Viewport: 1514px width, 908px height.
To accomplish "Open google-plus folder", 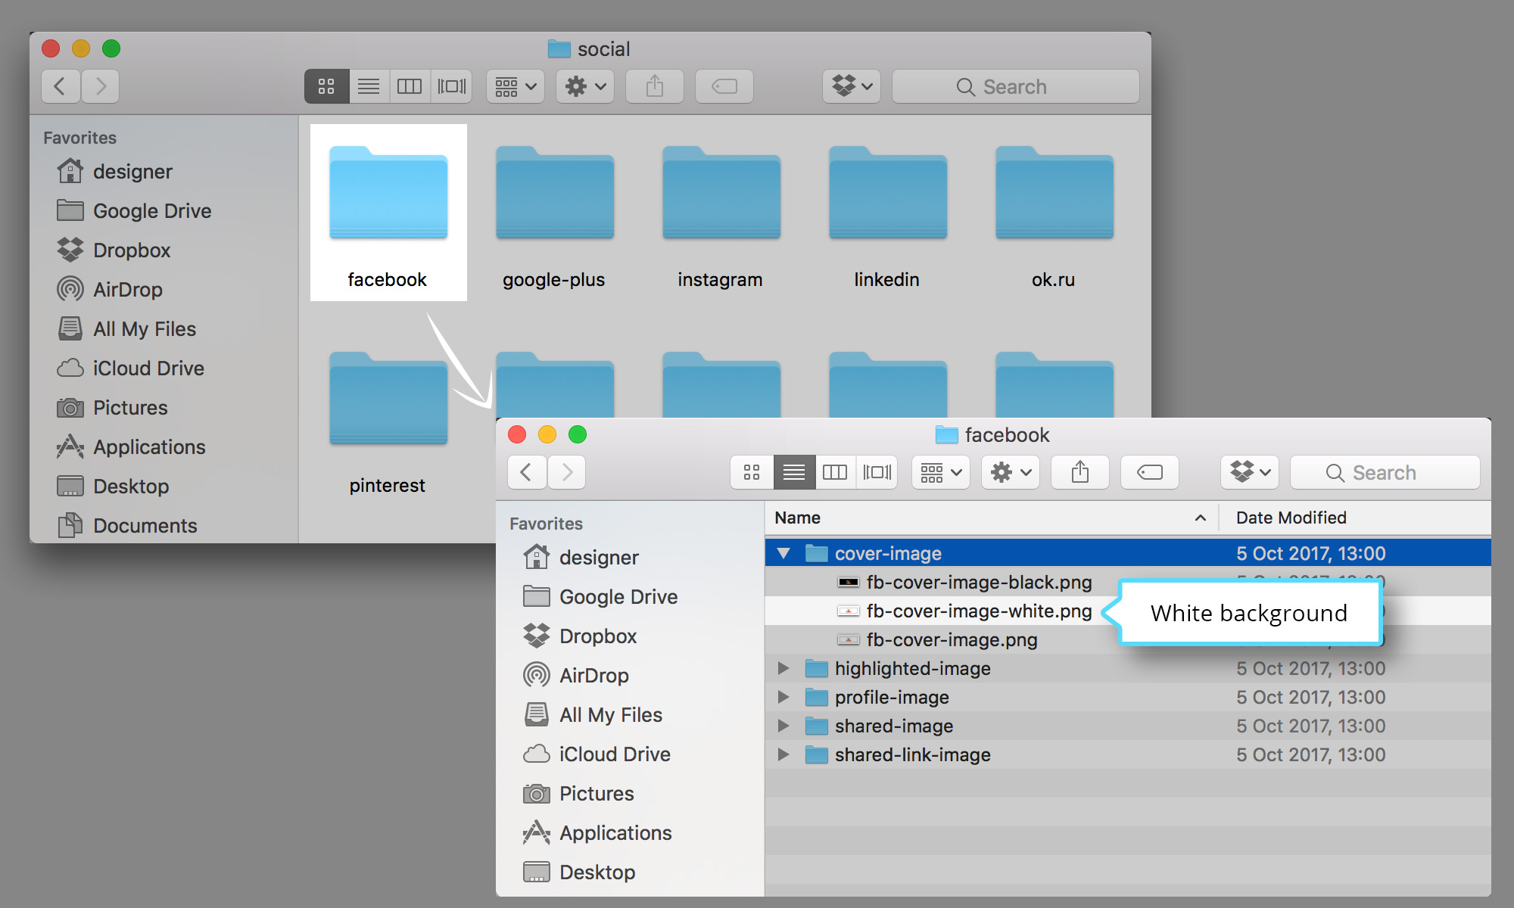I will click(555, 216).
